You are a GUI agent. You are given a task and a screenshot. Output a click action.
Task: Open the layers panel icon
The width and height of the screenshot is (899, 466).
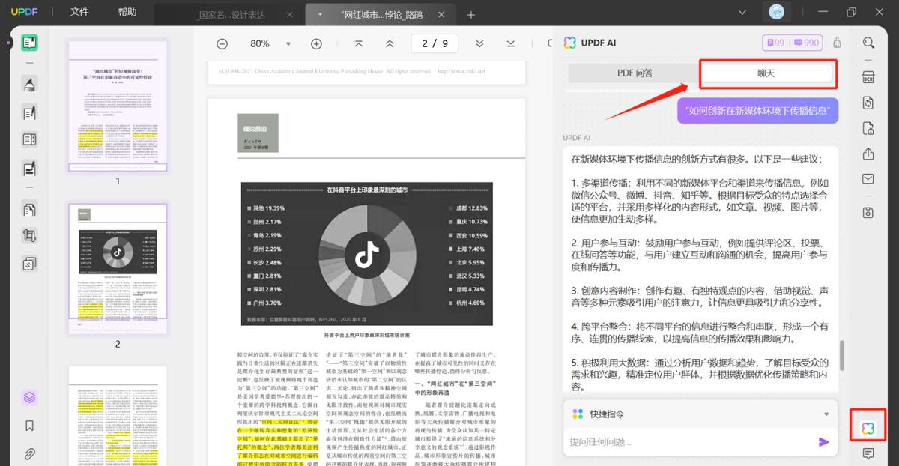pos(29,397)
